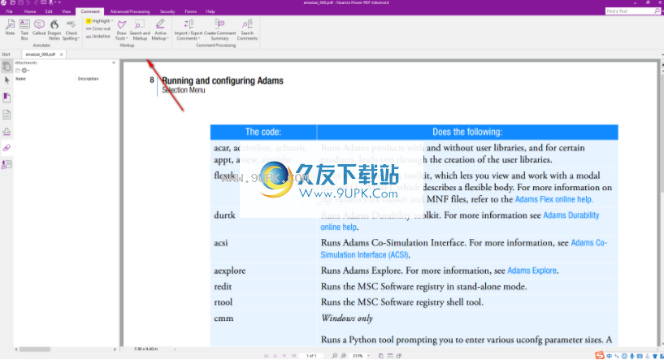Zoom out with magnifier minus
The width and height of the screenshot is (664, 360).
[x=335, y=356]
